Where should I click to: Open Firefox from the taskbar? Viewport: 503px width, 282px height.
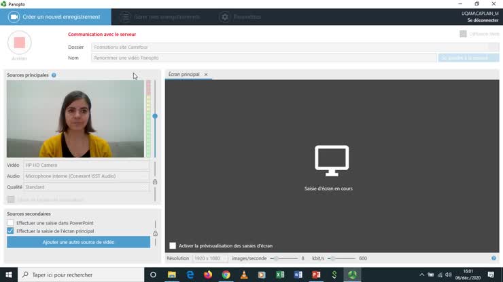tap(208, 275)
